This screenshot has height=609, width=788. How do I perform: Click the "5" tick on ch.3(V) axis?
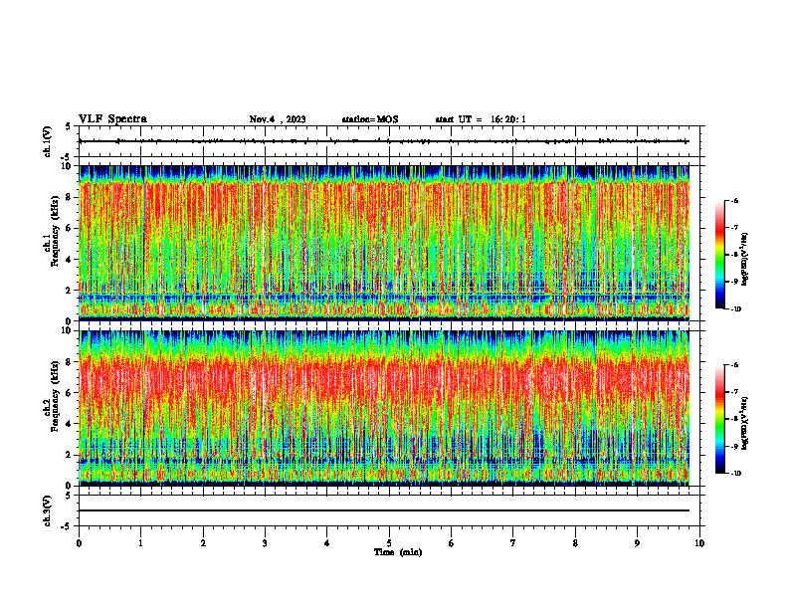(69, 496)
